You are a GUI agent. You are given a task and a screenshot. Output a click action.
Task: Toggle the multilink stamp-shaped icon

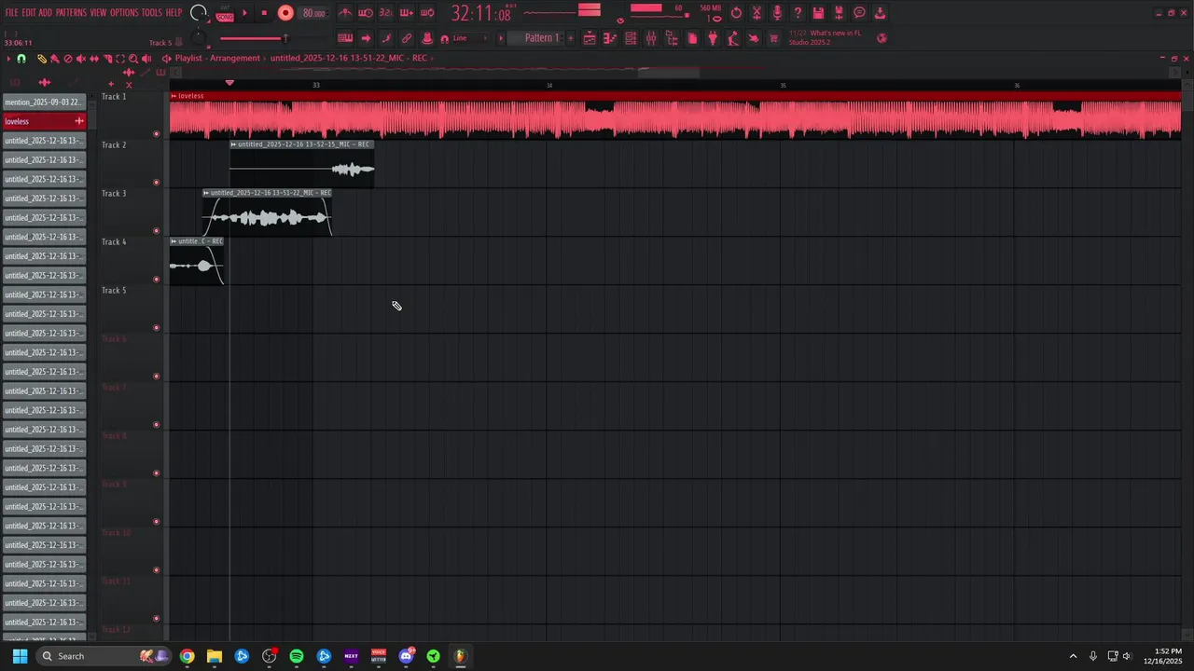click(426, 38)
